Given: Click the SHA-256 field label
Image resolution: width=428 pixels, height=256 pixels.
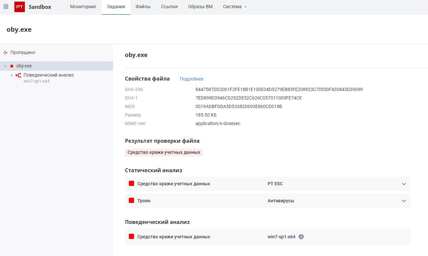Looking at the screenshot, I should pyautogui.click(x=134, y=89).
